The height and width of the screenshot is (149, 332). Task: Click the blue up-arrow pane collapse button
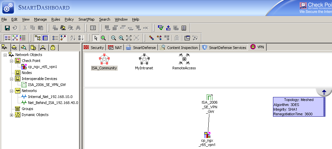point(324,92)
